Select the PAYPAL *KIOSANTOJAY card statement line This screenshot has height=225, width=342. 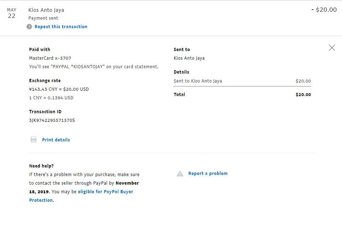pyautogui.click(x=94, y=67)
